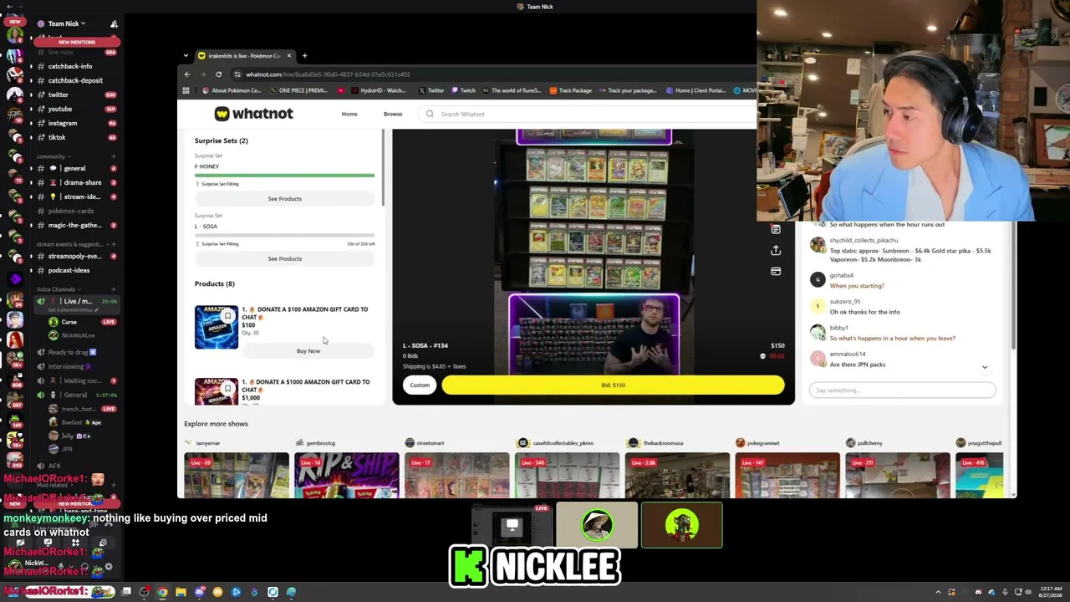Open the Whatnot Browse page
The image size is (1070, 602).
coord(393,114)
